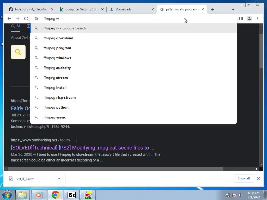Open the Windows Start menu
The image size is (267, 200).
7,195
